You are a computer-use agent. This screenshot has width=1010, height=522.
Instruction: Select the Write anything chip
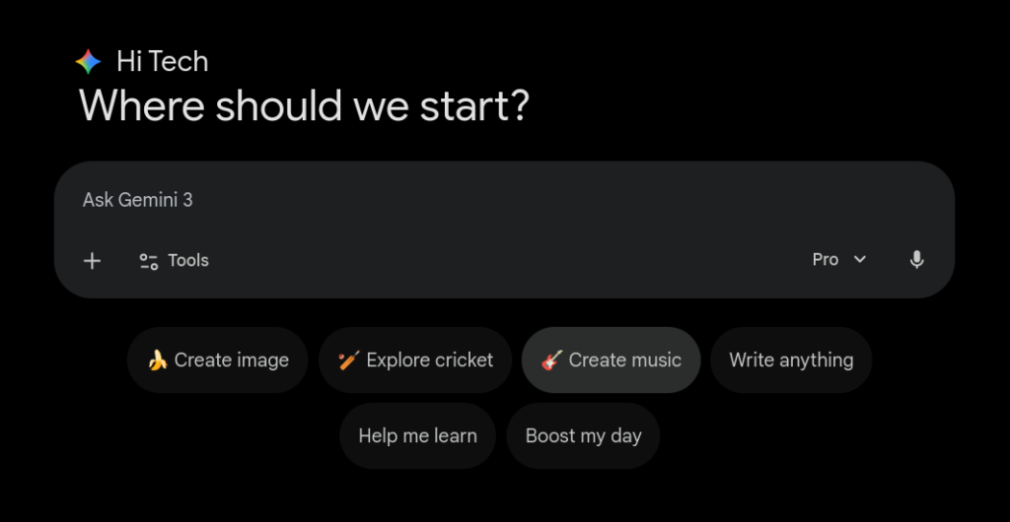coord(791,360)
